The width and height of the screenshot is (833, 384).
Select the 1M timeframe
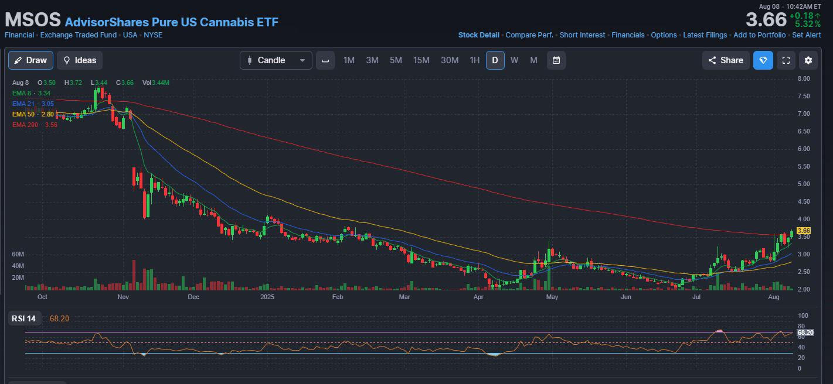tap(349, 60)
